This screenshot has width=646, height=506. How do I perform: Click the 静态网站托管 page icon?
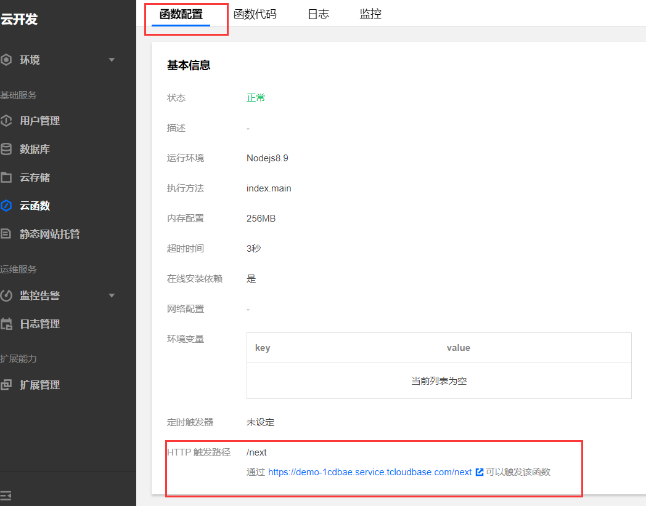(x=6, y=234)
